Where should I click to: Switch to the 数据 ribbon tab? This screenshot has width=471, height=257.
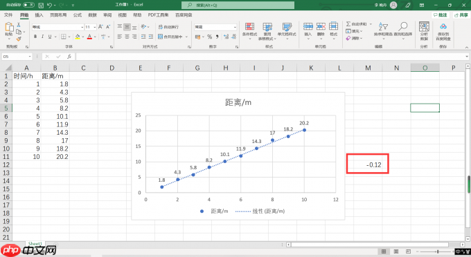pos(92,15)
